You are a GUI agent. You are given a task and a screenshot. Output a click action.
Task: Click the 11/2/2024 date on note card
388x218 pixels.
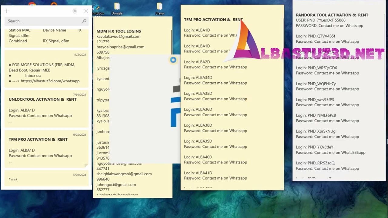[x=80, y=55]
